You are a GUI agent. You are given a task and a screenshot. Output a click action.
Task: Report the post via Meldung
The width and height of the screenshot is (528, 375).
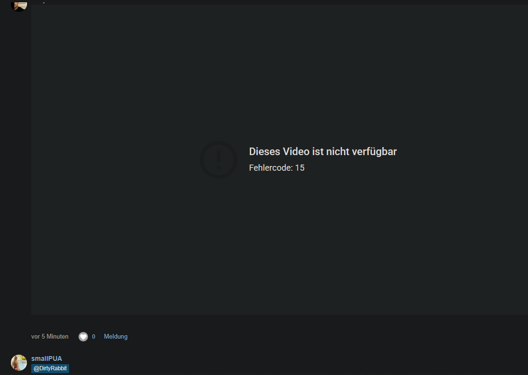[115, 337]
